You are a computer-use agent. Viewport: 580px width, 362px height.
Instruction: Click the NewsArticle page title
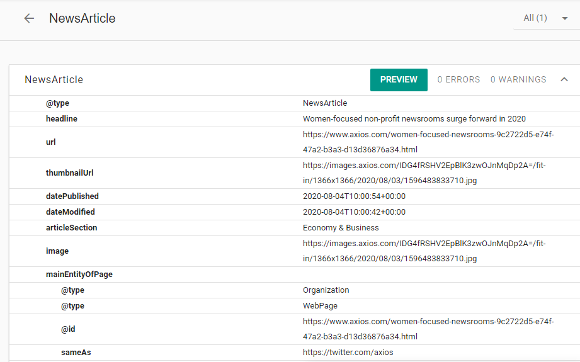82,18
